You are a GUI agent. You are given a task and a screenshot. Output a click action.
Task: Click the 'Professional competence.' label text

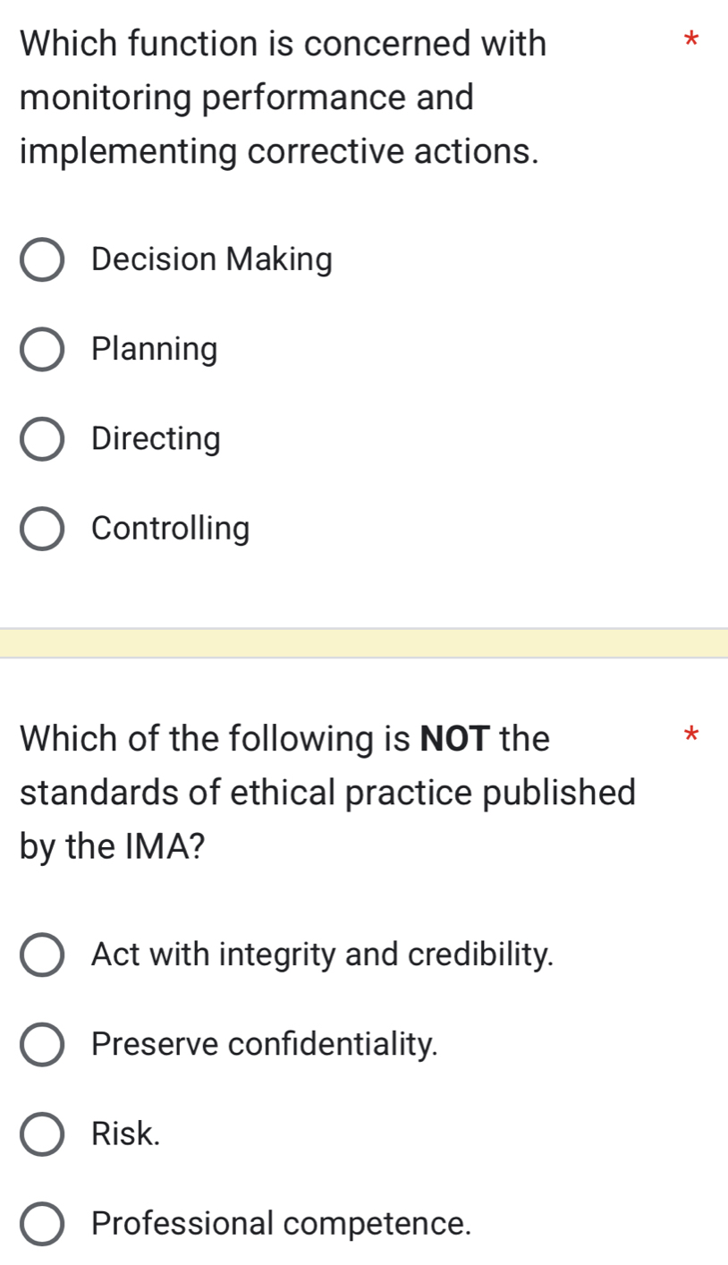(282, 1224)
